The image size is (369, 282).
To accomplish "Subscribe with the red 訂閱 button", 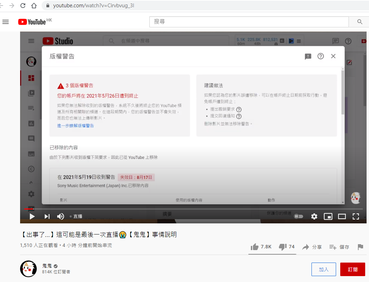I will coord(352,269).
